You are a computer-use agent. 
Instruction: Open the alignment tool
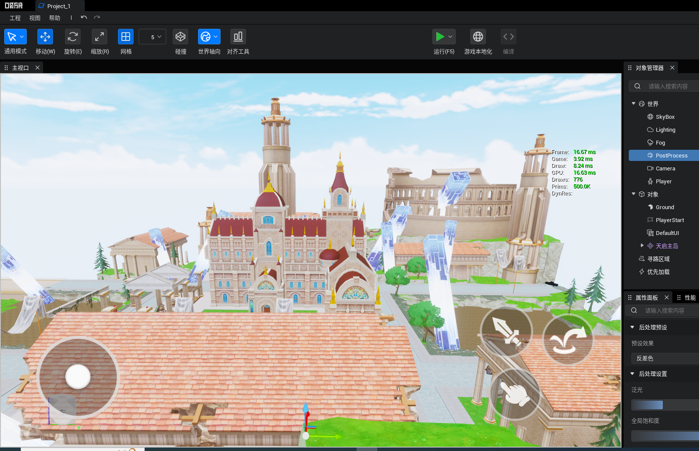(238, 37)
